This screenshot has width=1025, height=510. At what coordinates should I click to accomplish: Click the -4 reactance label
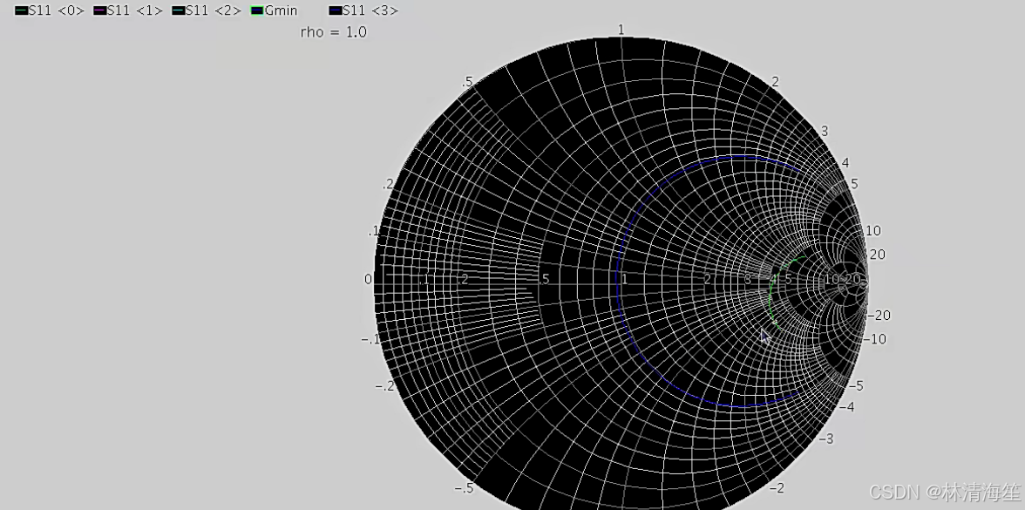847,406
